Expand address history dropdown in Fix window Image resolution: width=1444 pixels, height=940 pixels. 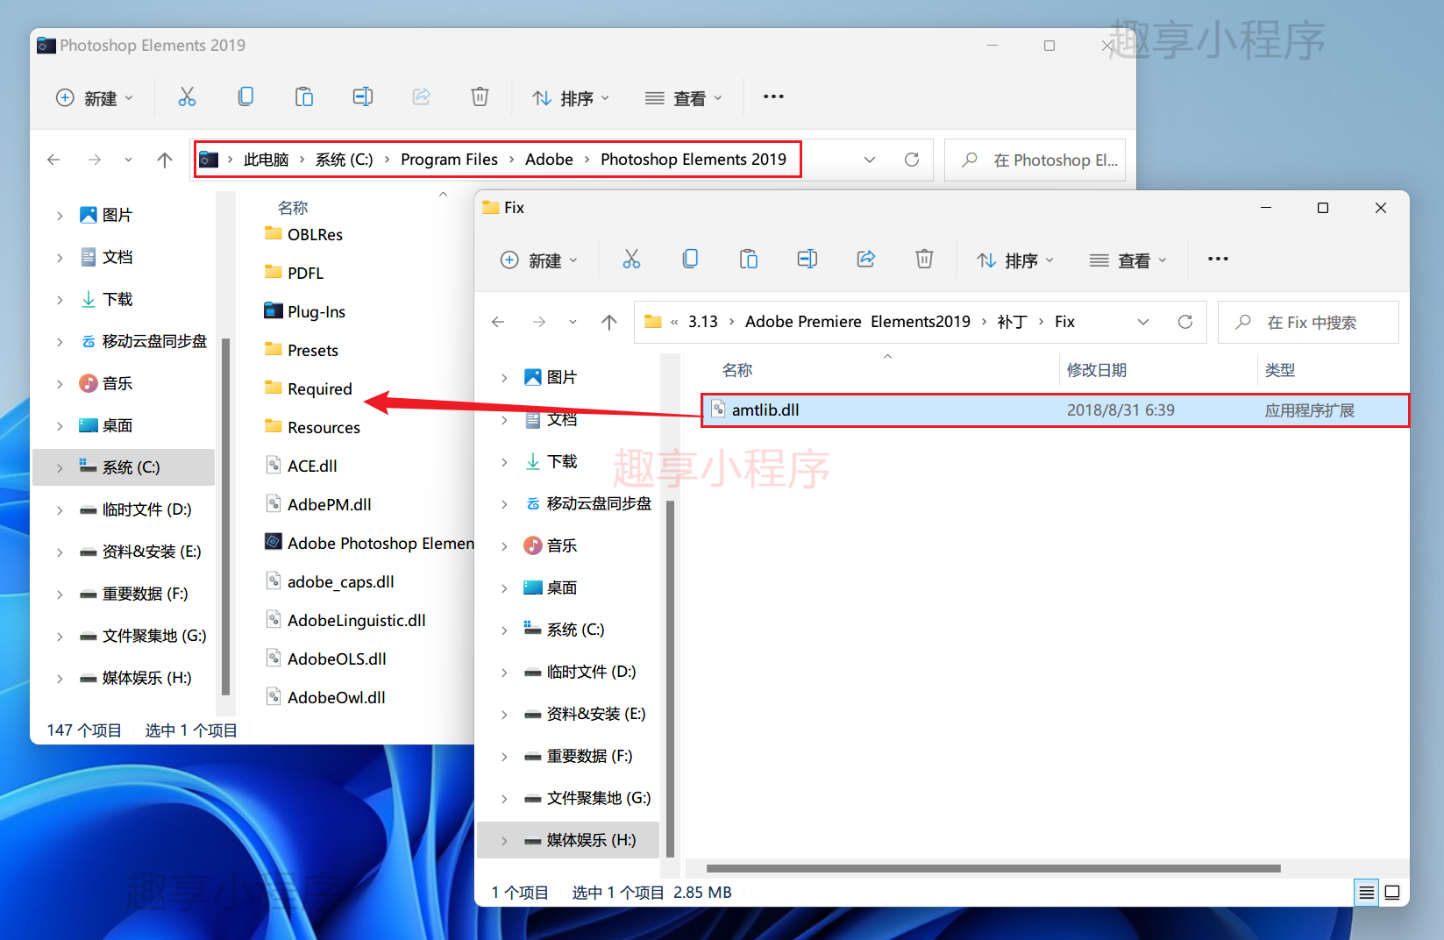[1143, 322]
